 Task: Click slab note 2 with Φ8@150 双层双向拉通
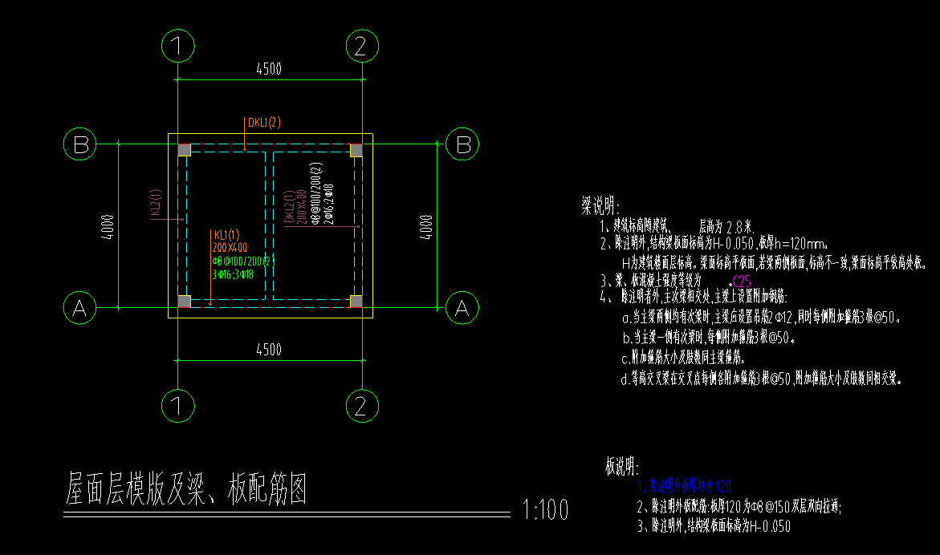pyautogui.click(x=739, y=507)
